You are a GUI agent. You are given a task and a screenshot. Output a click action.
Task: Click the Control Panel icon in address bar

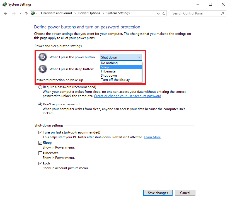33,13
